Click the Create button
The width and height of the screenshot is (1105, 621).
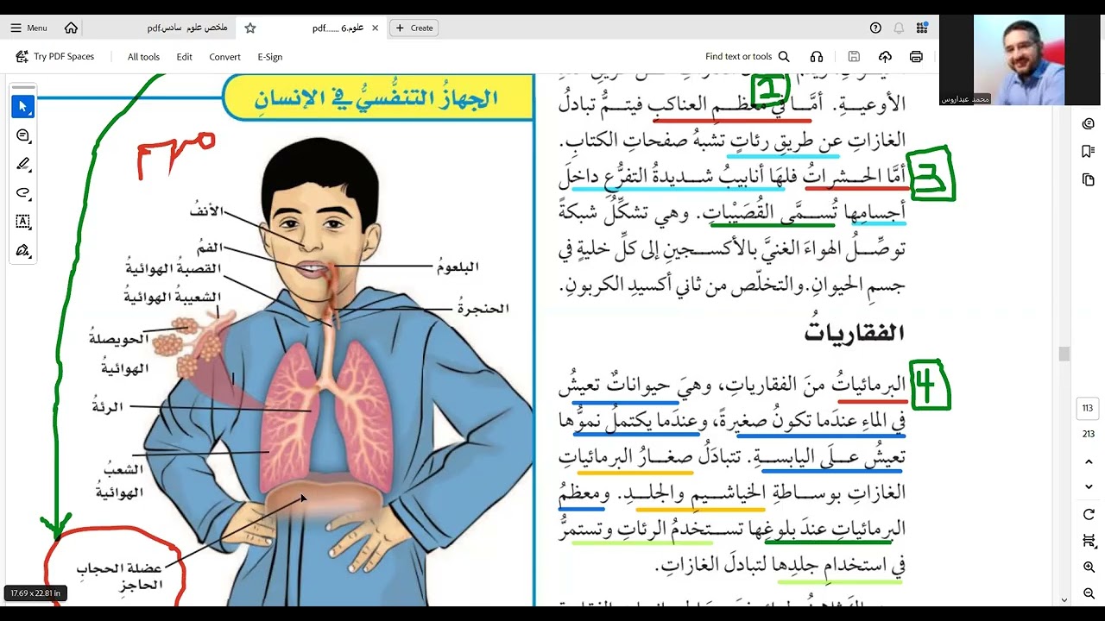(x=414, y=28)
